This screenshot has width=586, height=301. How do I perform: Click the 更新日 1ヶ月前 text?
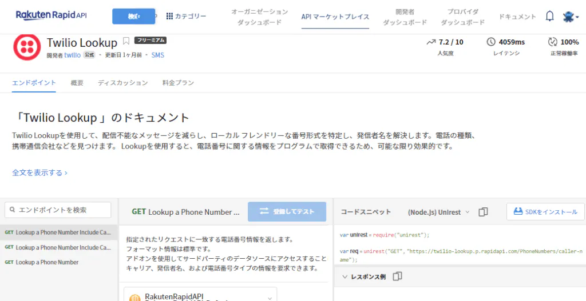[x=124, y=55]
